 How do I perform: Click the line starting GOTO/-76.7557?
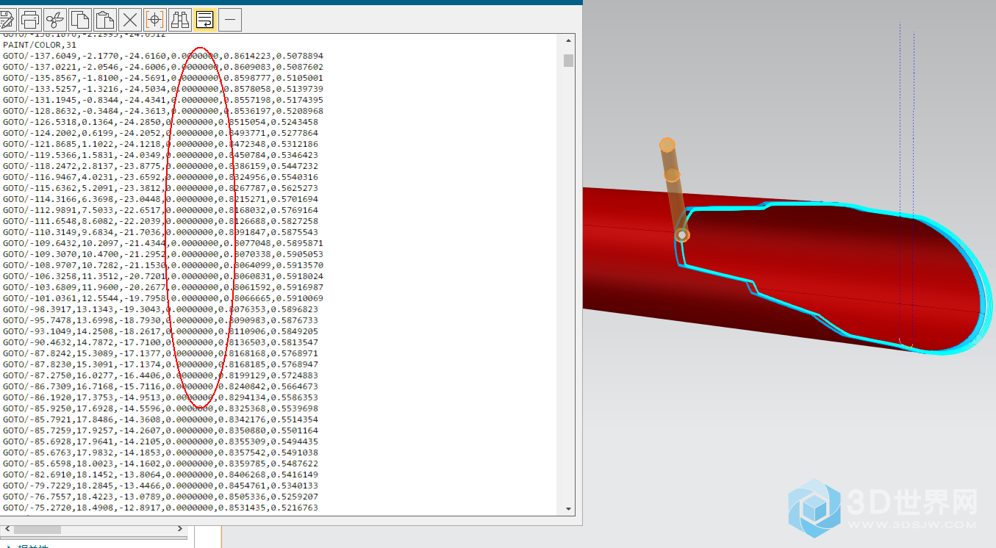click(x=161, y=497)
